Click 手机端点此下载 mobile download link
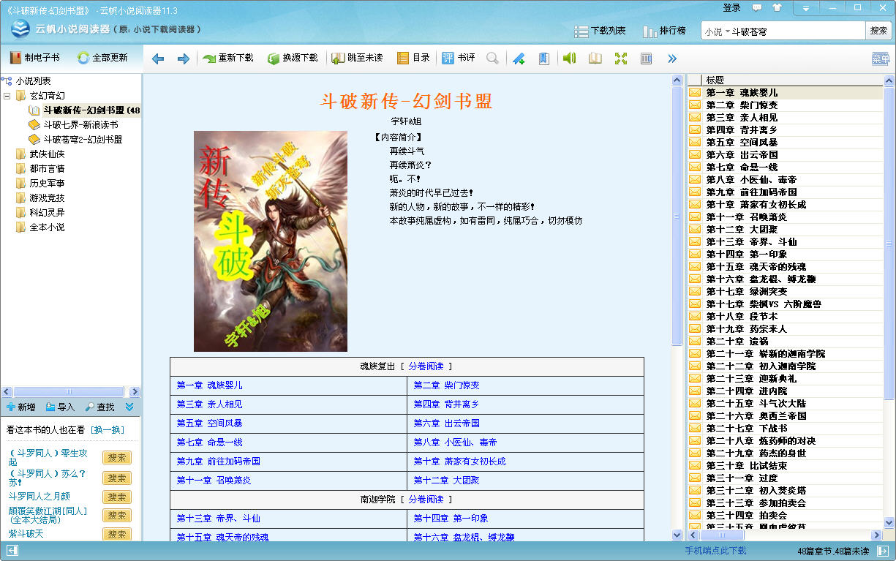Screen dimensions: 896x561 pyautogui.click(x=715, y=551)
